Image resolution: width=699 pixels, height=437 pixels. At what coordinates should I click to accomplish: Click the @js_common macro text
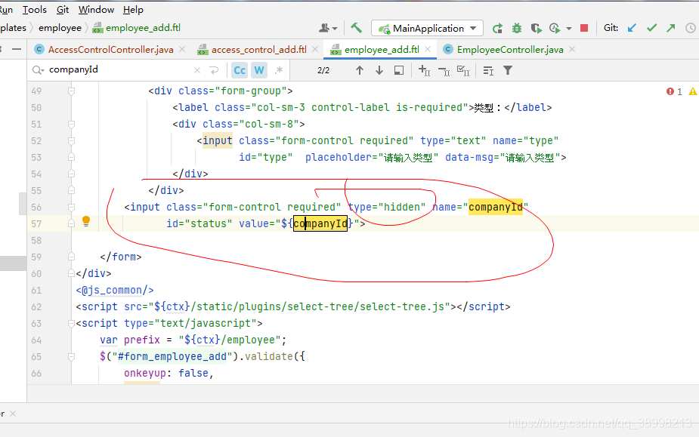pos(115,291)
